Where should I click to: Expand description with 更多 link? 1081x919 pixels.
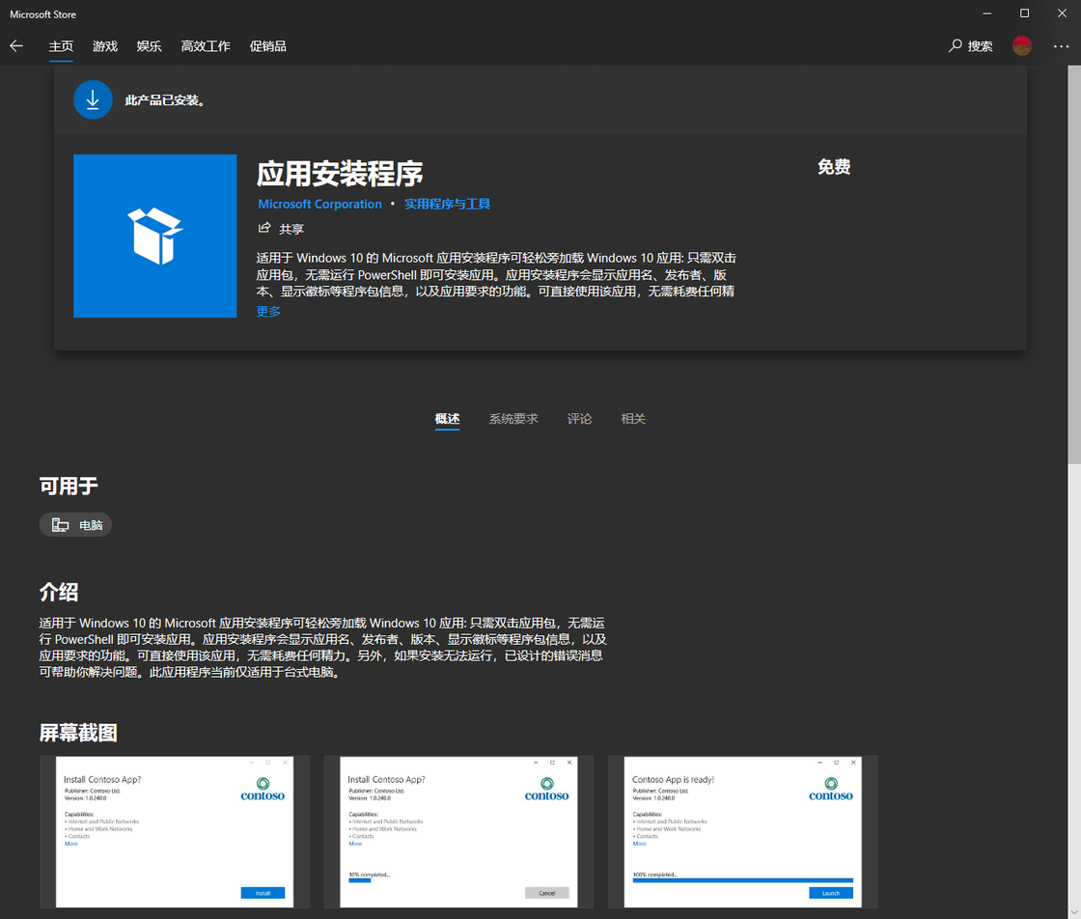tap(268, 311)
